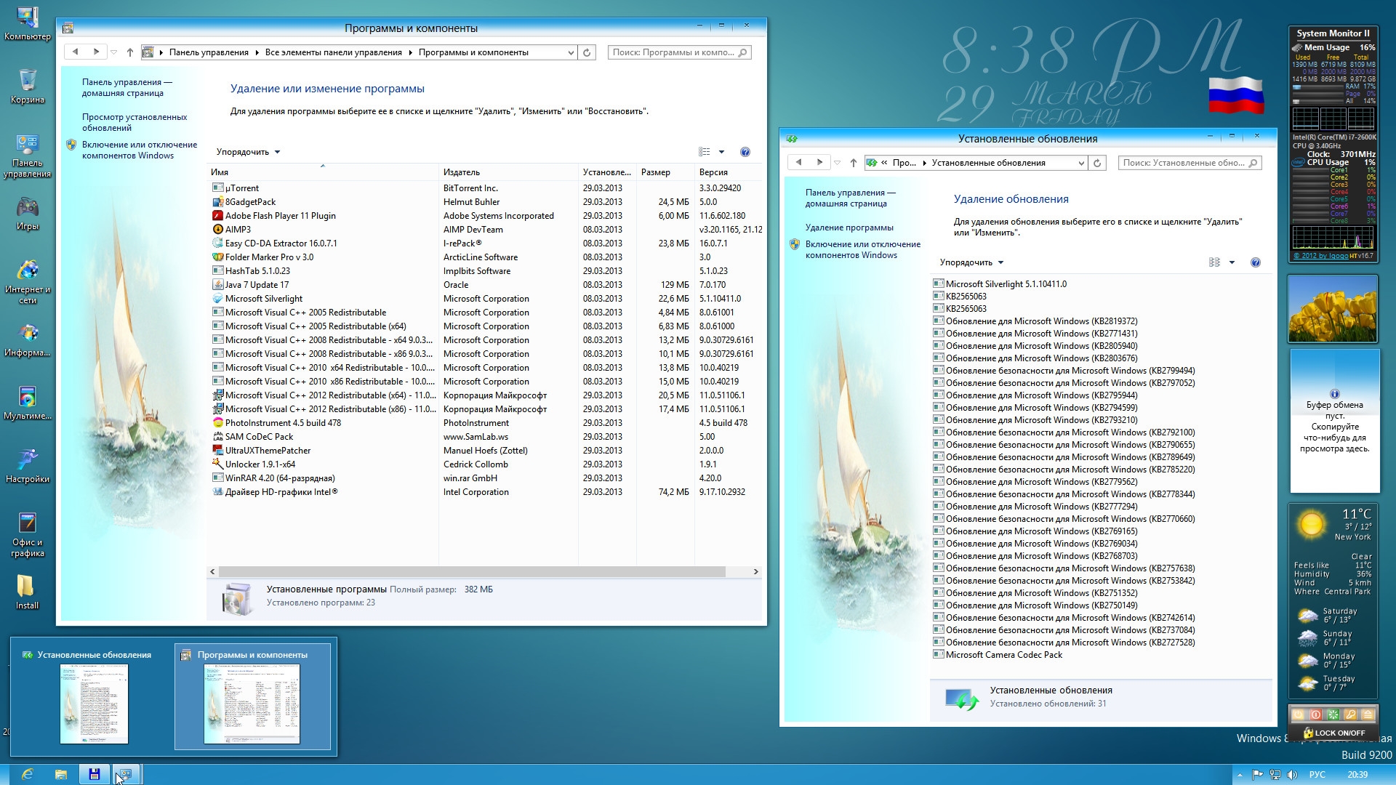The width and height of the screenshot is (1396, 785).
Task: Sort programs by Размер column
Action: pyautogui.click(x=665, y=172)
